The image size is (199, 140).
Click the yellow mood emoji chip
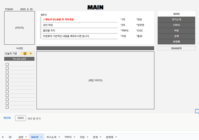click(25, 53)
